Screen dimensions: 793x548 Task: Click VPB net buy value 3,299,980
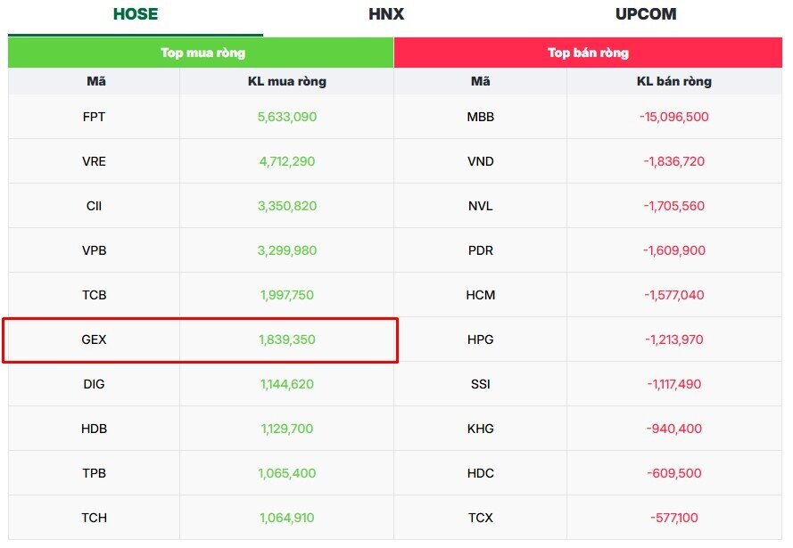pos(286,250)
